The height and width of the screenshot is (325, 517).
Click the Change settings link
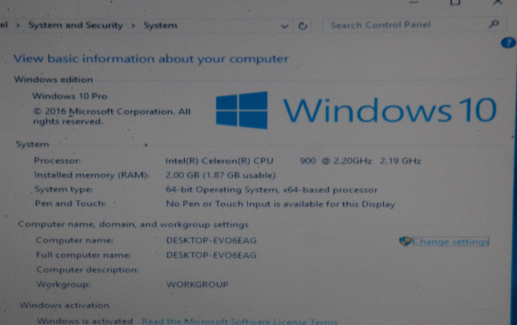pyautogui.click(x=450, y=242)
